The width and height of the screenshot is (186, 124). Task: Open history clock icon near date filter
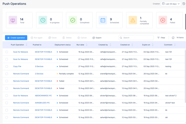(184, 4)
